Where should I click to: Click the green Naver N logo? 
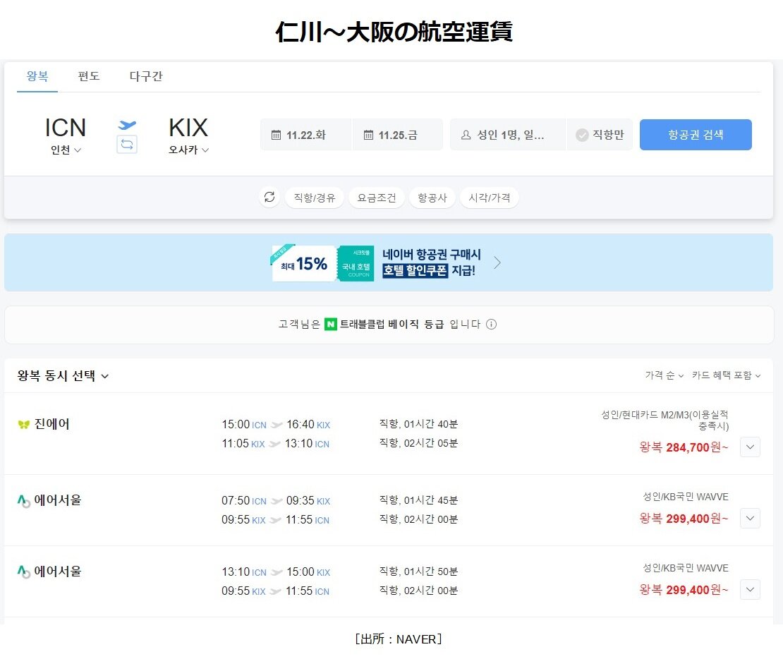[x=331, y=325]
